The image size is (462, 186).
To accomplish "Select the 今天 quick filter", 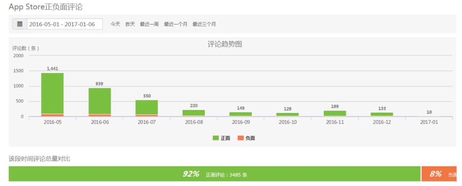I will tap(115, 24).
